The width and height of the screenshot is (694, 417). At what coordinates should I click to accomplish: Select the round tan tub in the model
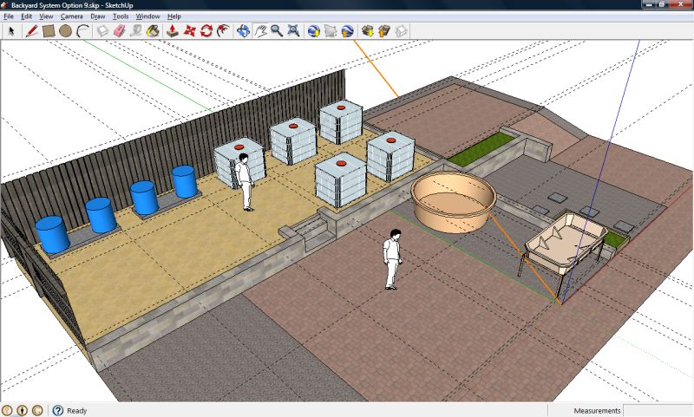coord(454,201)
